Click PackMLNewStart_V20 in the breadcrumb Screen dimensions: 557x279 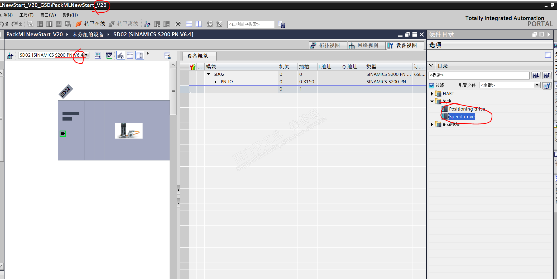coord(35,34)
